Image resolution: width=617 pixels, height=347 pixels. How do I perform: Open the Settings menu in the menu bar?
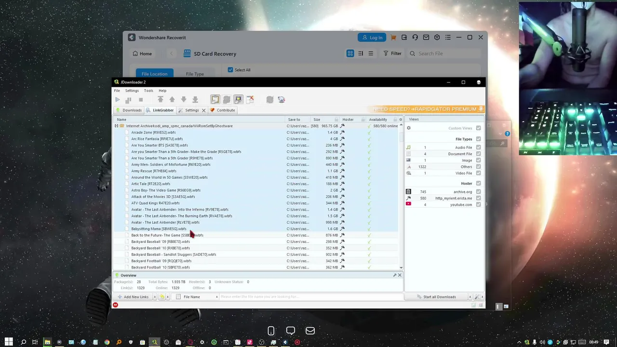pyautogui.click(x=132, y=91)
